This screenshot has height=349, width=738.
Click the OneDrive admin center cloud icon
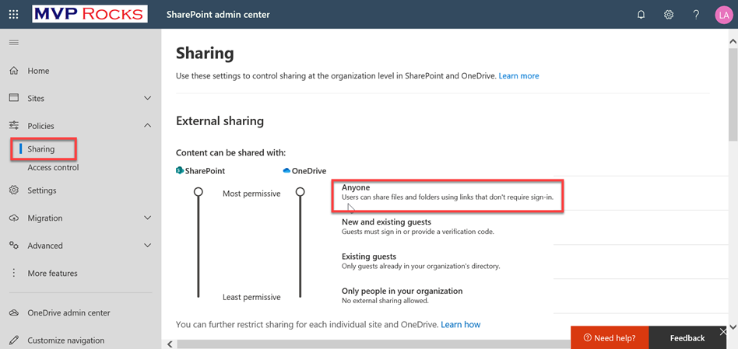point(14,312)
